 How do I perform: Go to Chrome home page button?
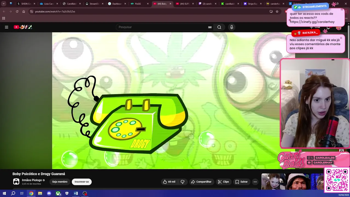24,11
